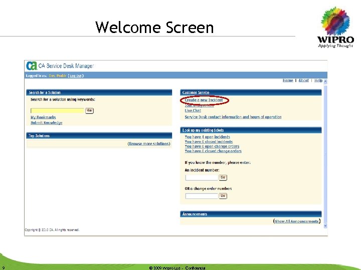Screen dimensions: 361x270
Task: View your 0 closed incidents
Action: (209, 141)
